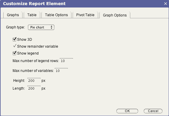The height and width of the screenshot is (116, 169).
Task: Click the Show remainder variable label
Action: tap(38, 46)
